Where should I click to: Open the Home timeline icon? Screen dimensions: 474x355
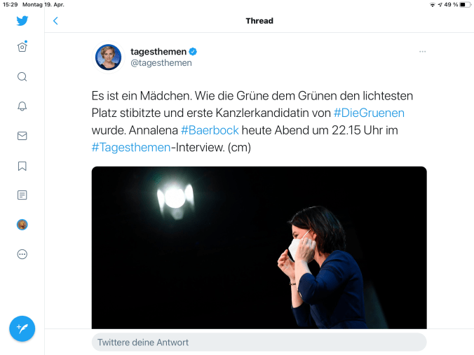click(22, 47)
